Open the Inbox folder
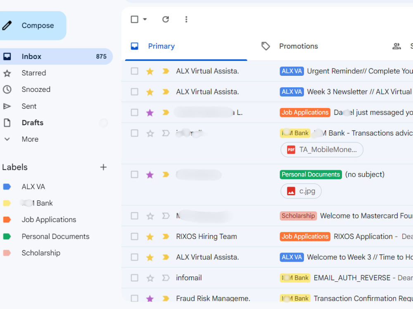The image size is (413, 309). pos(55,56)
